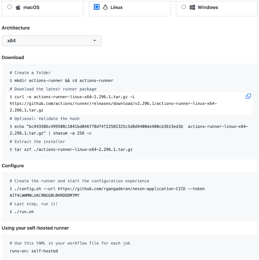Click the copy-to-clipboard icon beside curl command
This screenshot has width=259, height=260.
[248, 96]
